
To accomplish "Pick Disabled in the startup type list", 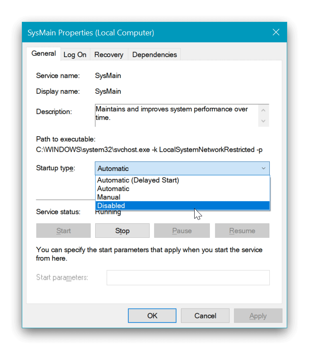I will click(x=111, y=206).
